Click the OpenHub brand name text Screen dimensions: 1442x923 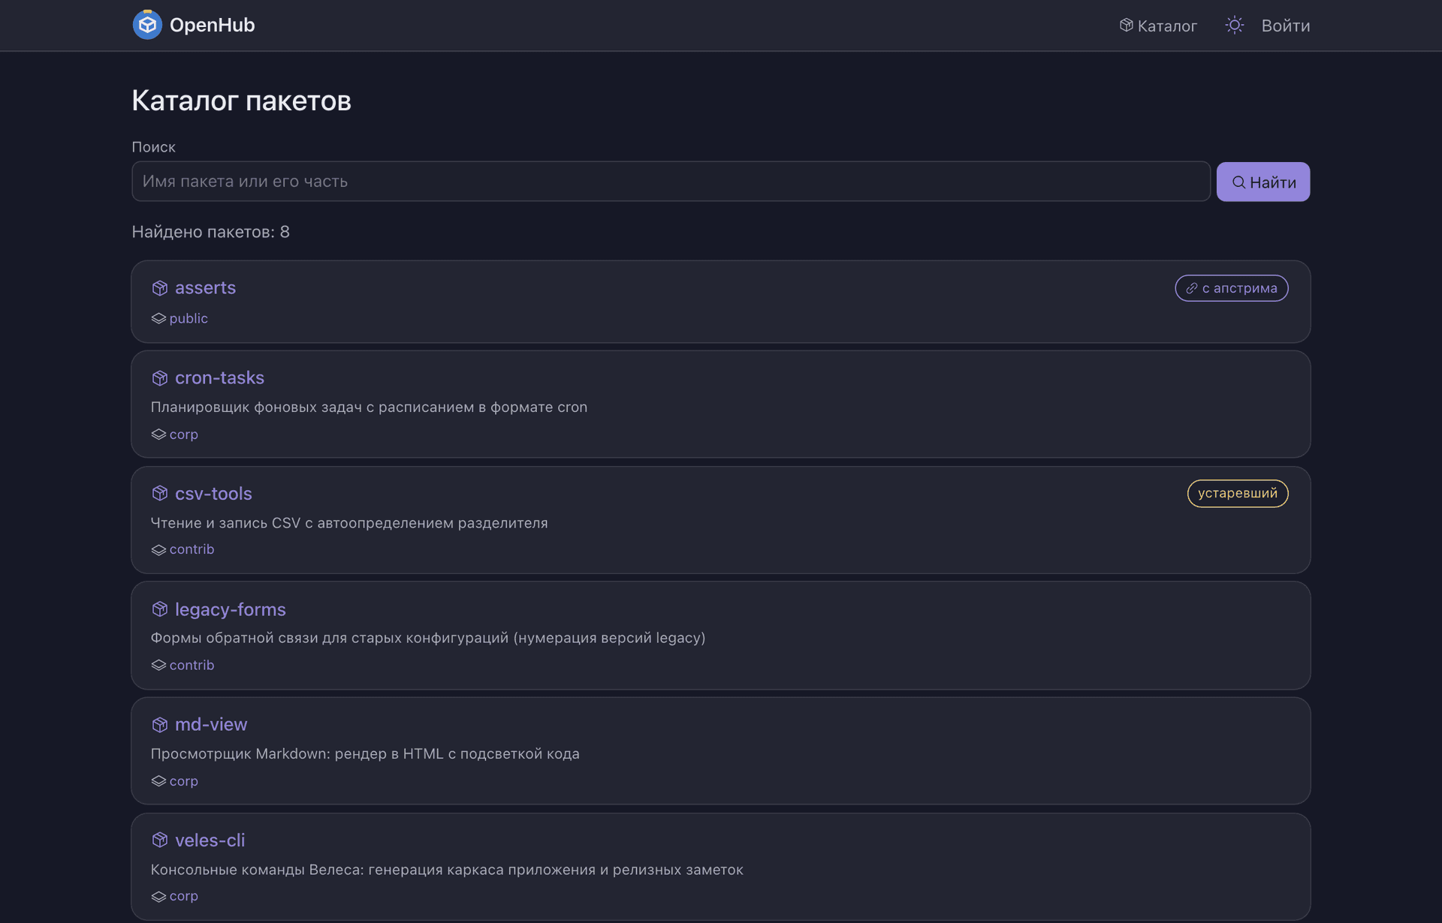212,25
